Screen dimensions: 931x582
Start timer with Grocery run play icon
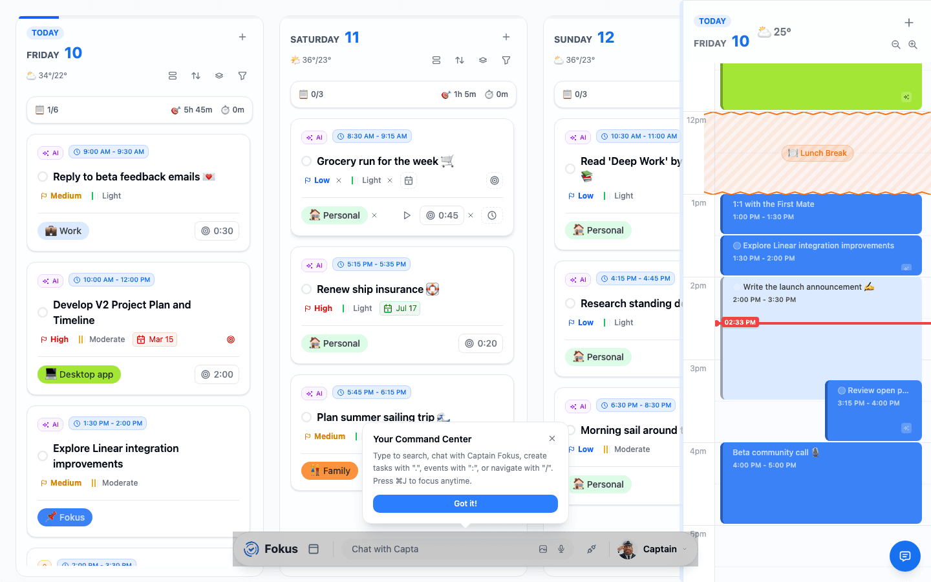pos(407,215)
